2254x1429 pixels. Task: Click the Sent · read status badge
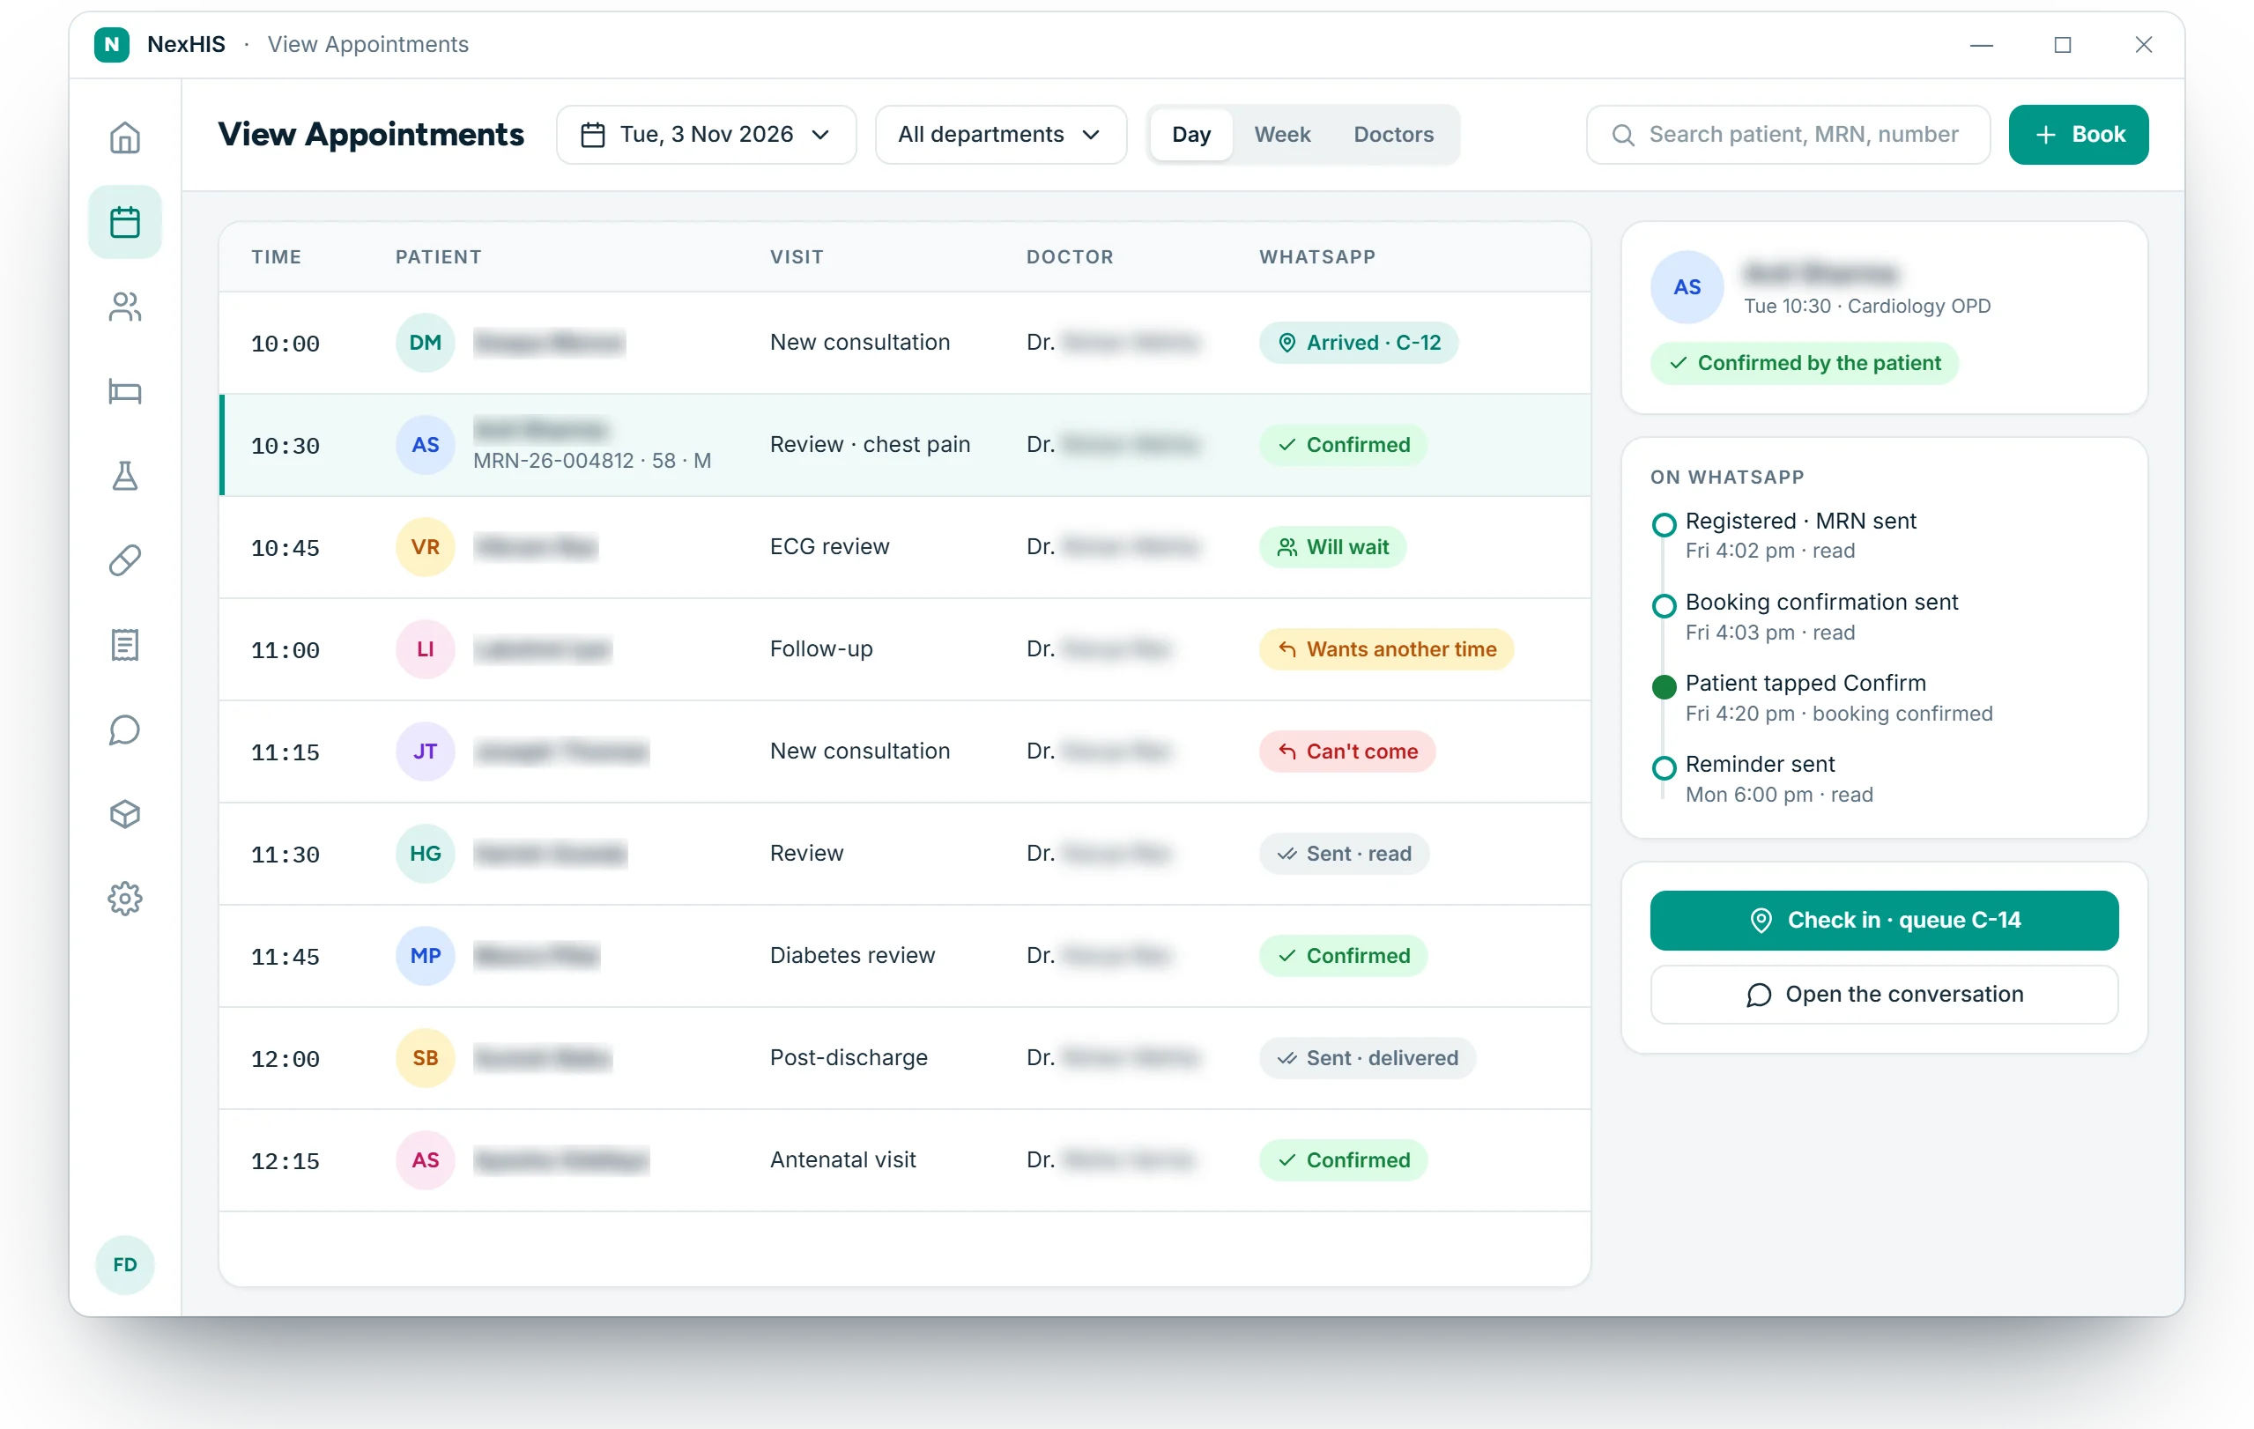point(1343,854)
